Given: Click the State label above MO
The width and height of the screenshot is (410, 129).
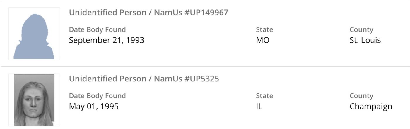Looking at the screenshot, I should (264, 30).
